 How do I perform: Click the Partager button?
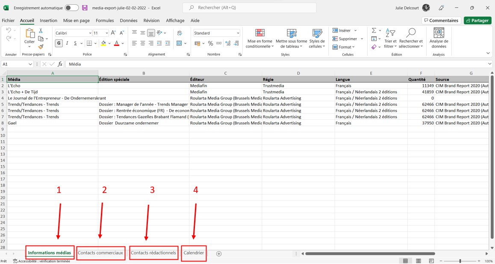point(477,21)
